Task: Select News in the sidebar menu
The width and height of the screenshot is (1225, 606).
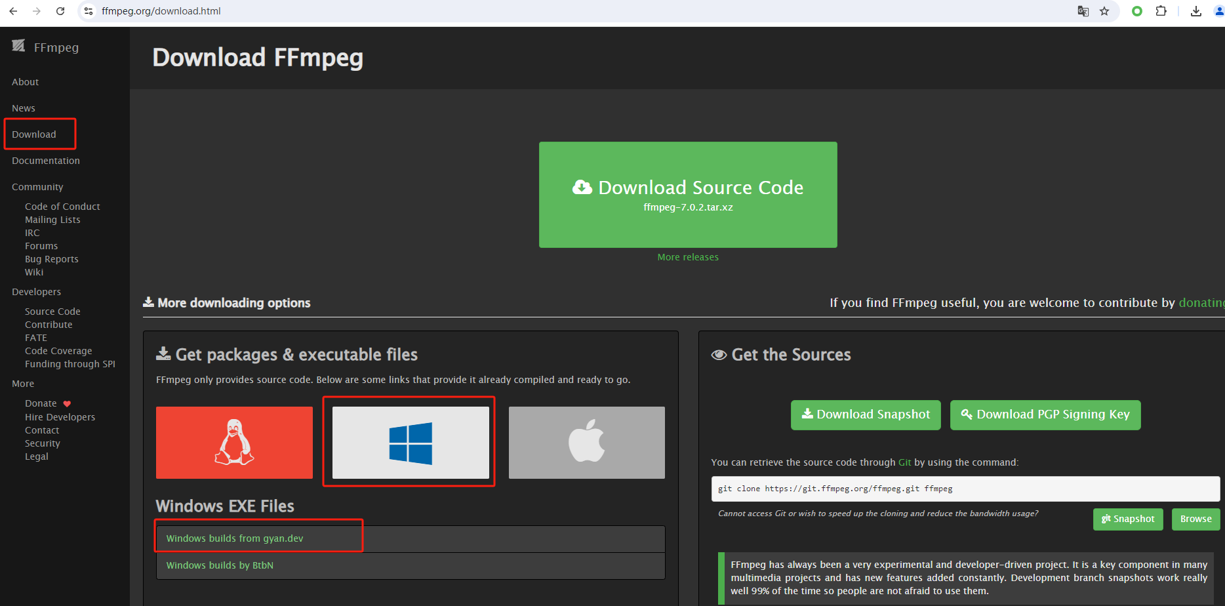Action: (24, 108)
